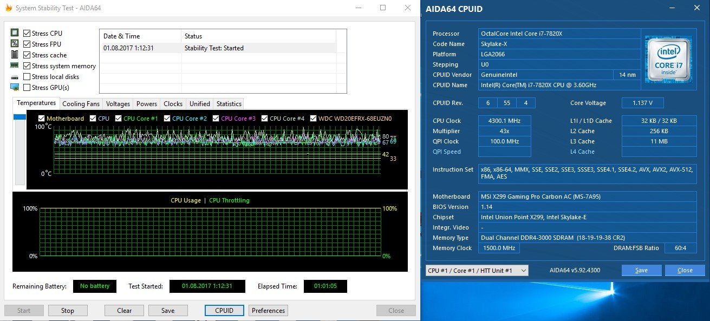Click the Clear button
This screenshot has height=321, width=710.
[x=125, y=311]
